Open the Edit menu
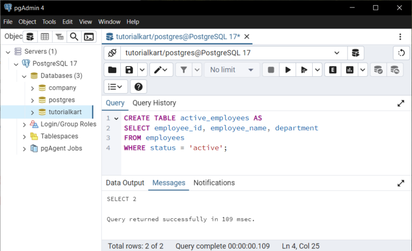The height and width of the screenshot is (251, 412). (x=68, y=22)
